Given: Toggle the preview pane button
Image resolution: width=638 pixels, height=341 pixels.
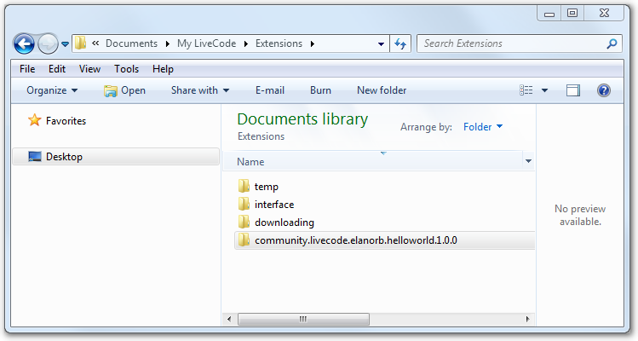Looking at the screenshot, I should click(x=573, y=90).
